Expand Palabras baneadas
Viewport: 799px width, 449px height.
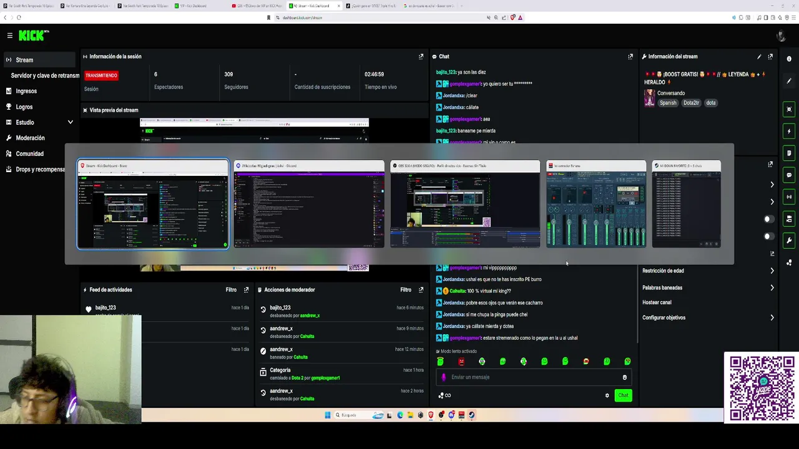(708, 287)
